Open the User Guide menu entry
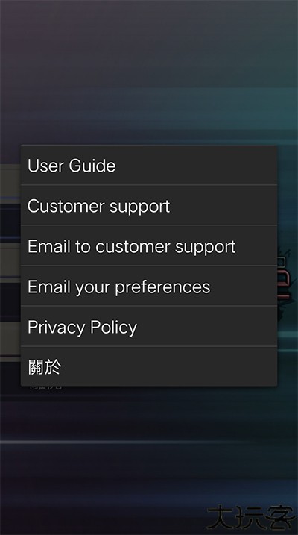Screen dimensions: 298x535 pyautogui.click(x=149, y=165)
